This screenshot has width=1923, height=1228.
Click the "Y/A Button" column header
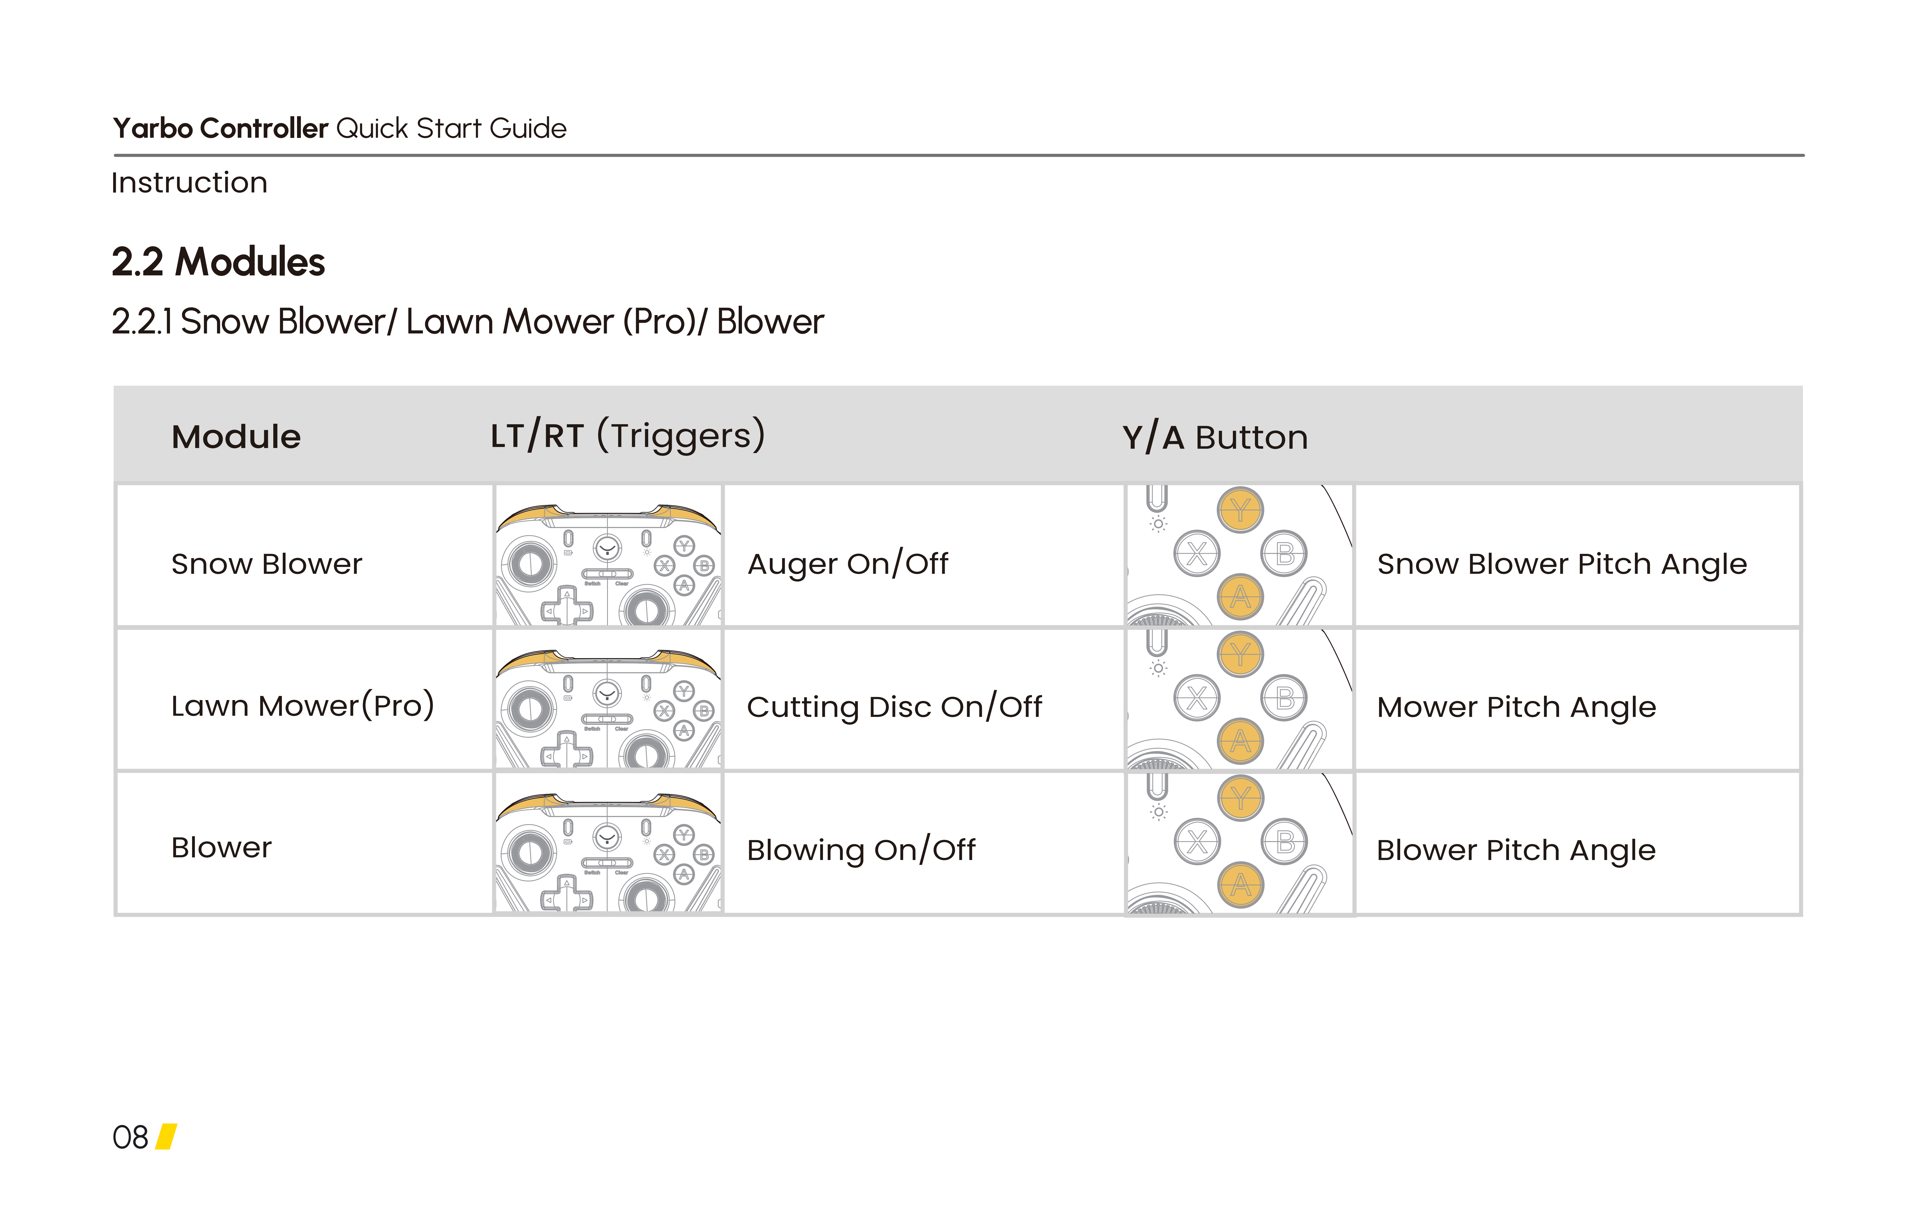point(1215,438)
